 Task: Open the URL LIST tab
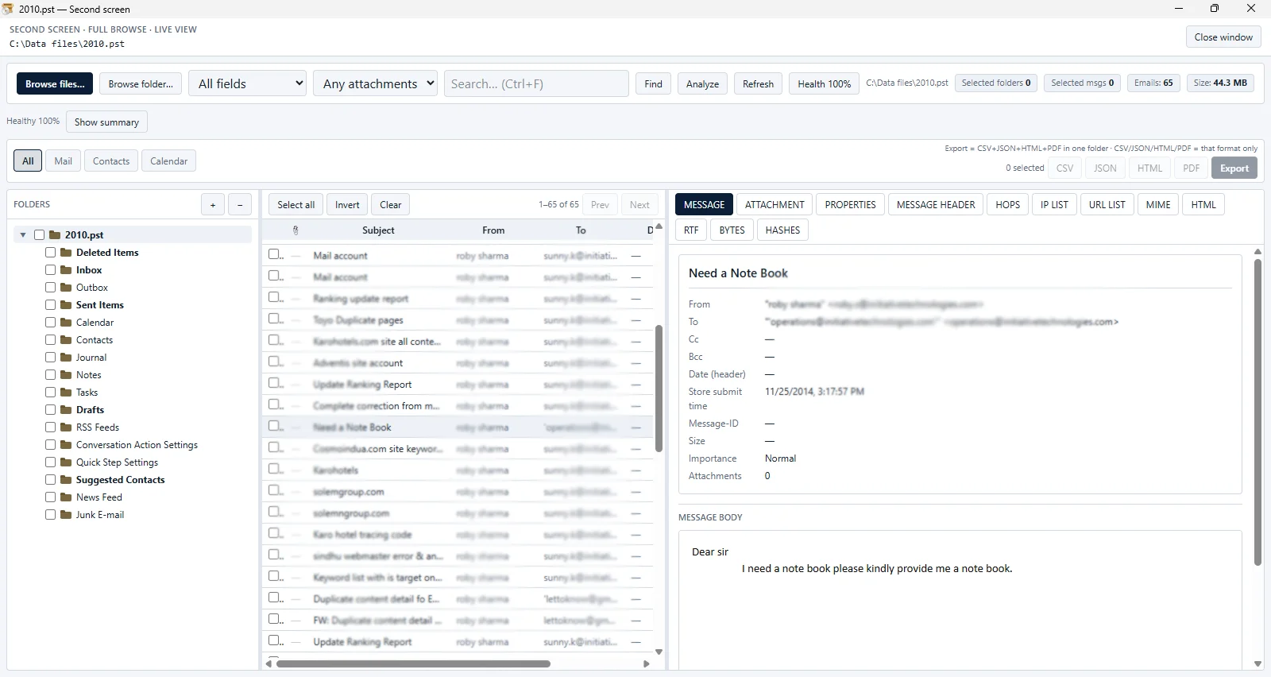pyautogui.click(x=1107, y=205)
